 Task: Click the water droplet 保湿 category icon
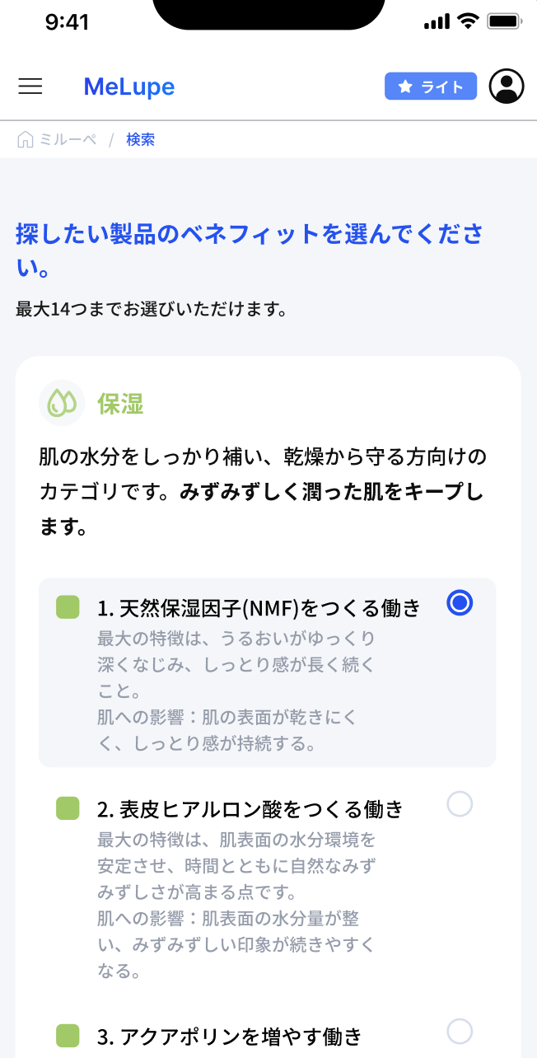tap(62, 403)
